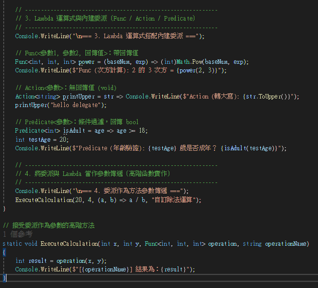Click the final closing brace on the last line
The height and width of the screenshot is (288, 318).
[4, 278]
